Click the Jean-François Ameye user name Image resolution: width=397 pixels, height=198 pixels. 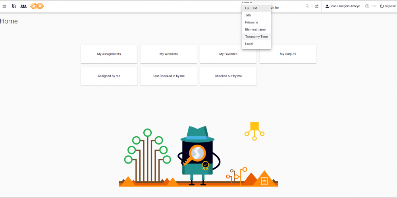(345, 6)
